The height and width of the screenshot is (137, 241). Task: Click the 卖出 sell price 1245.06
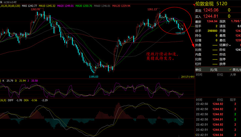tap(211, 10)
